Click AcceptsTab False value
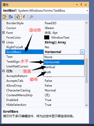94x126 pixels. [x=49, y=81]
